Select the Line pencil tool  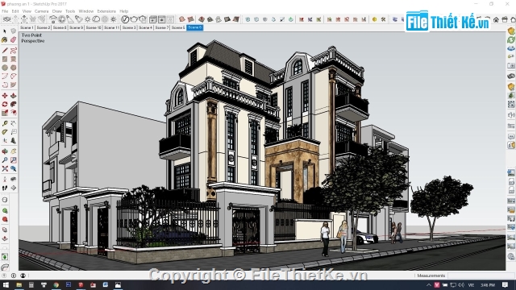point(5,50)
